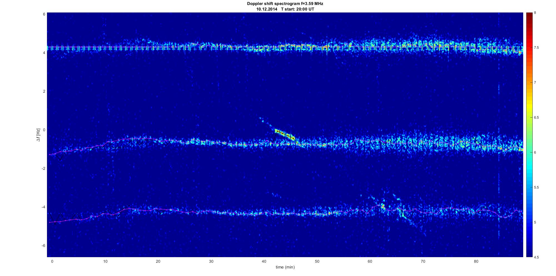
Task: Click the x-axis tick label 30
Action: (211, 261)
